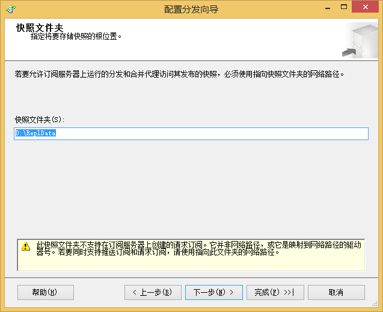Close the 配置分发向导 window

tap(366, 7)
